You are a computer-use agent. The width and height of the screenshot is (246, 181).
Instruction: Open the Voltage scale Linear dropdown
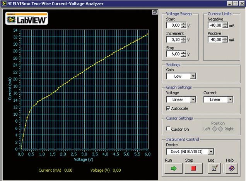181,99
